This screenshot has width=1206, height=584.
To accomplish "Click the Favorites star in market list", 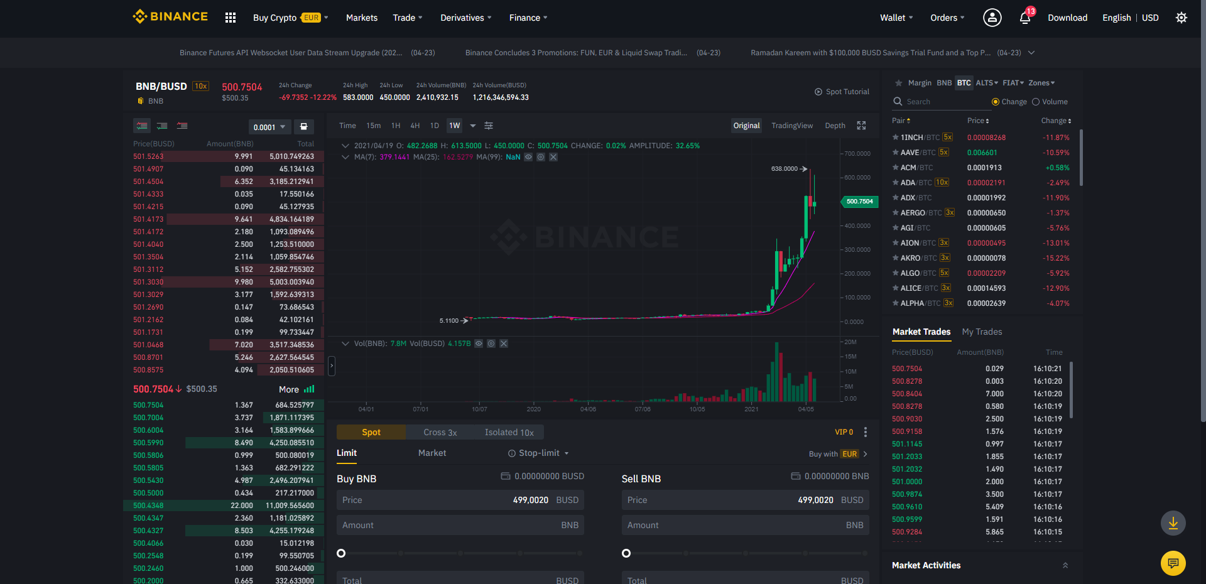I will click(x=898, y=83).
